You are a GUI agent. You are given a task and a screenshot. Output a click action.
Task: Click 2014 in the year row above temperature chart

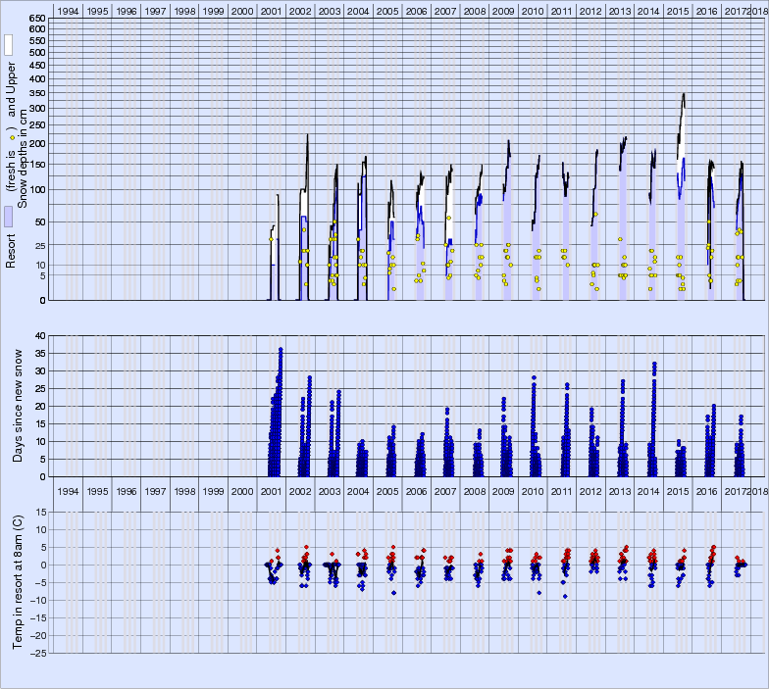(647, 491)
